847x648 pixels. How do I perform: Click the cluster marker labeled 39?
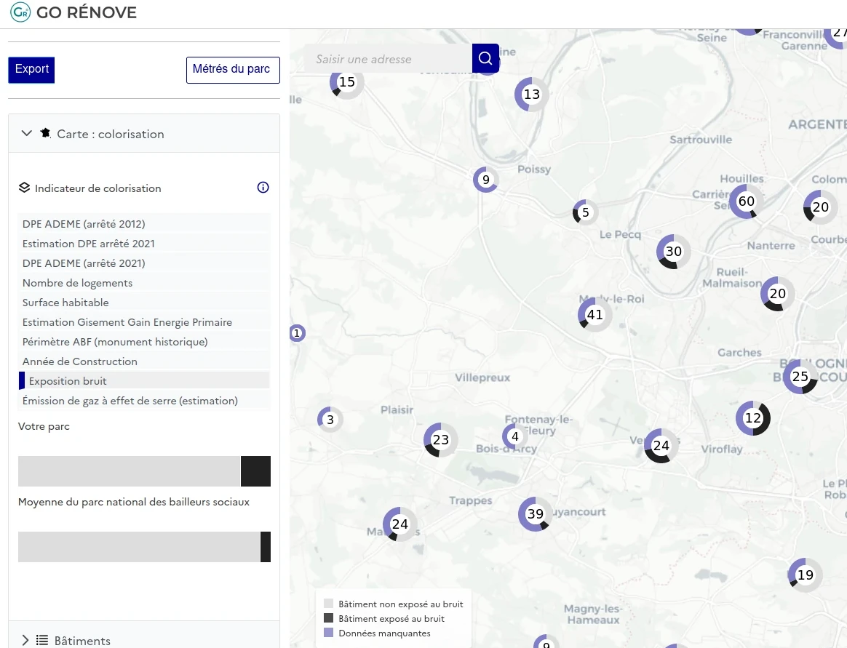[535, 514]
